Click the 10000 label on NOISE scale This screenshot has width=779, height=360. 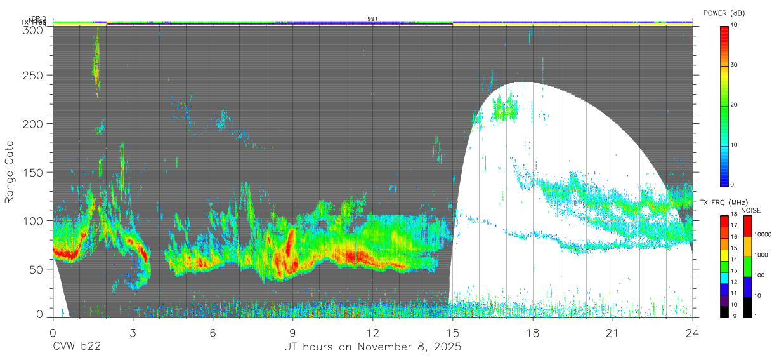point(762,235)
